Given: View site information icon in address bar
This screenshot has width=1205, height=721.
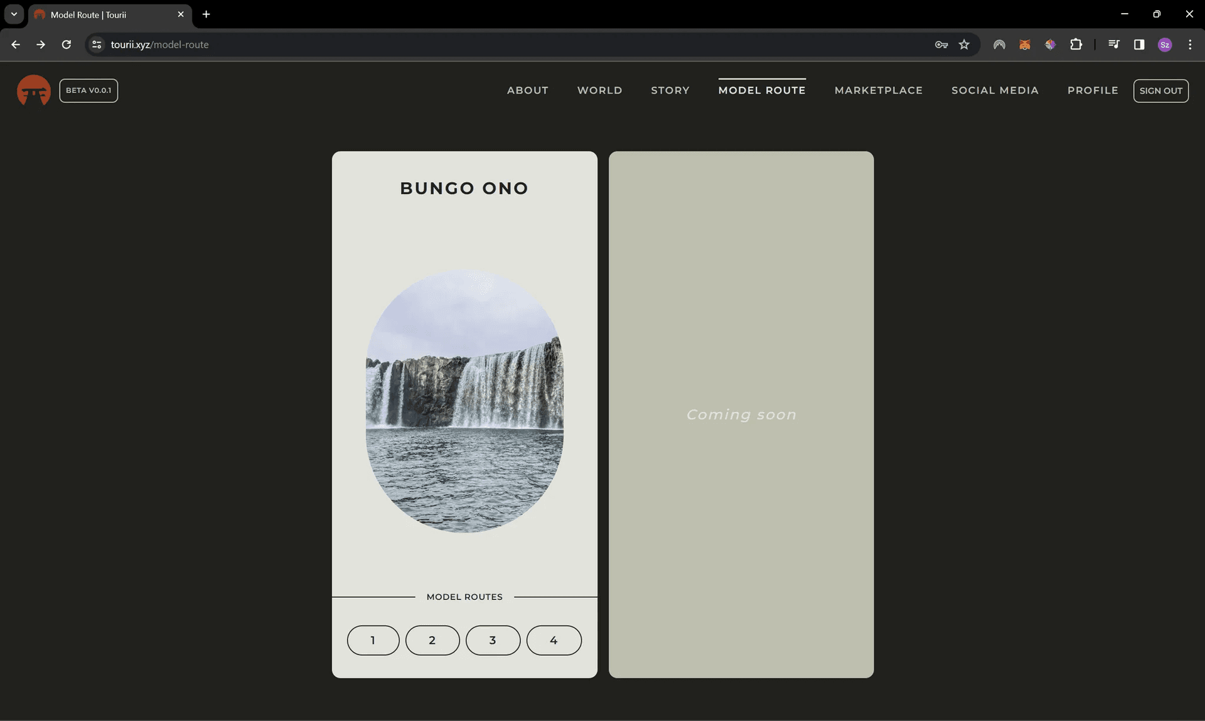Looking at the screenshot, I should 97,45.
